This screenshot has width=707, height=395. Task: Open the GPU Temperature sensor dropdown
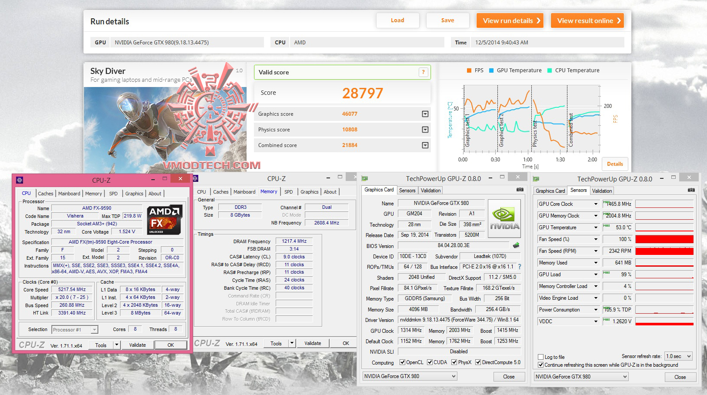tap(596, 228)
